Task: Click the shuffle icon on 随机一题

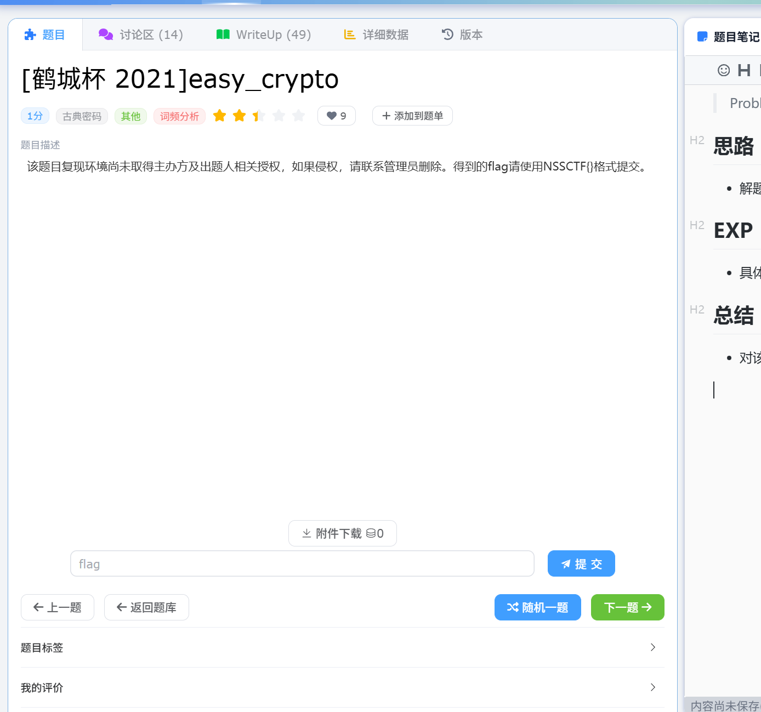Action: [512, 607]
